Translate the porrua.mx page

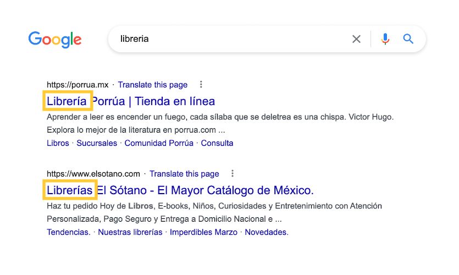[x=152, y=85]
